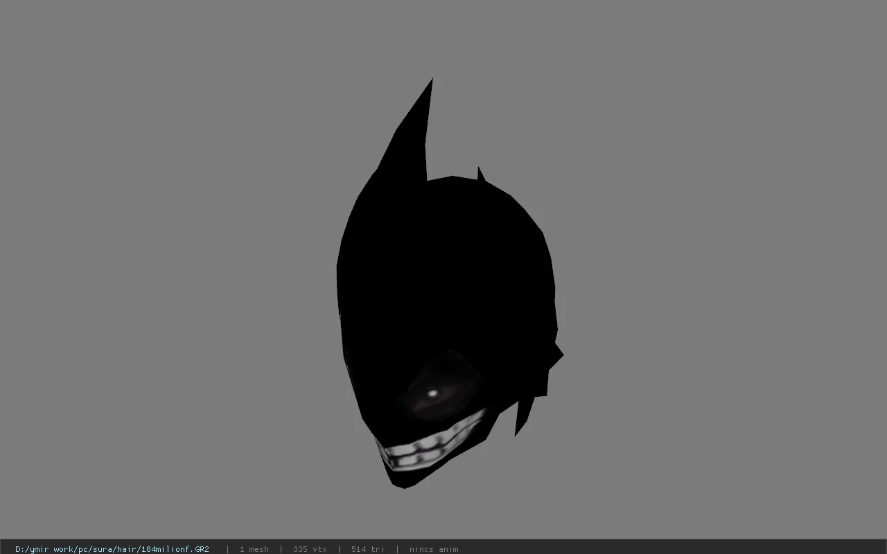This screenshot has width=887, height=554.
Task: Click the '514 tri' triangle count
Action: point(367,549)
